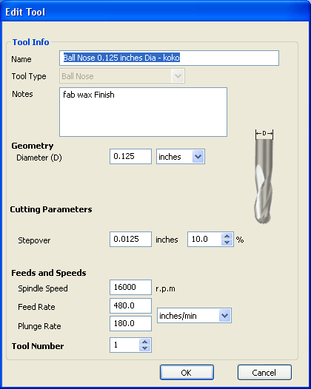The width and height of the screenshot is (311, 389).
Task: Expand the inches/min feed units dropdown
Action: pos(194,316)
